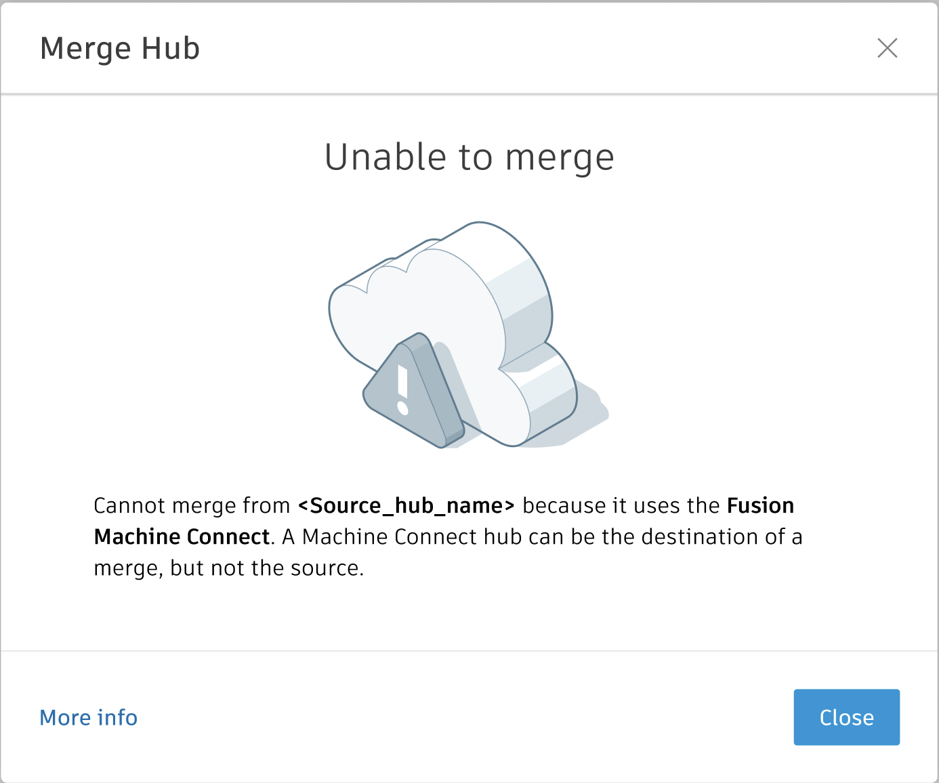Click the Unable to merge heading
The width and height of the screenshot is (939, 783).
coord(469,157)
